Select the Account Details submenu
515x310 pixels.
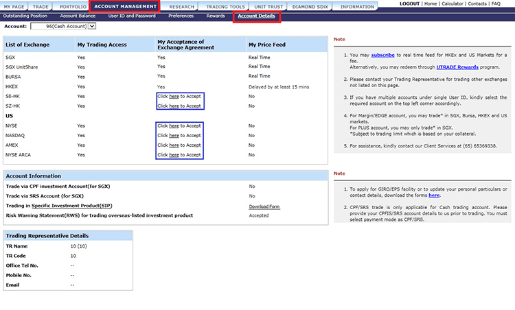[x=257, y=16]
